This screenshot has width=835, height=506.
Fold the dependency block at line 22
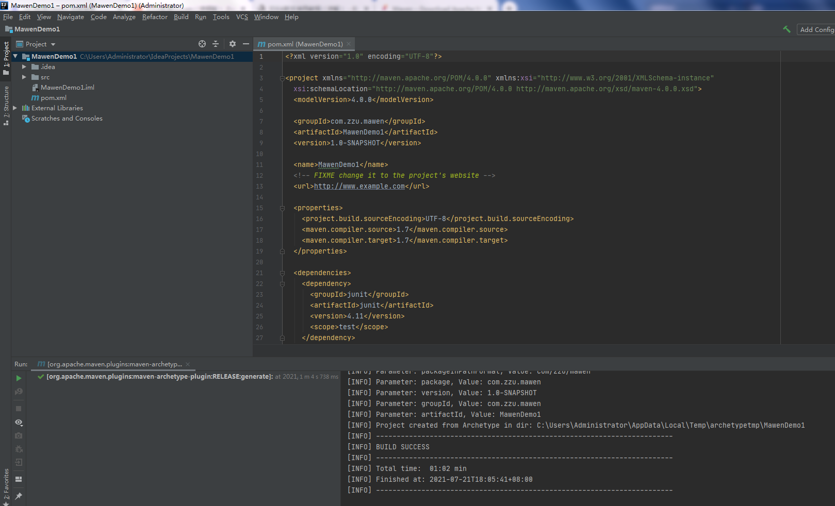click(282, 284)
